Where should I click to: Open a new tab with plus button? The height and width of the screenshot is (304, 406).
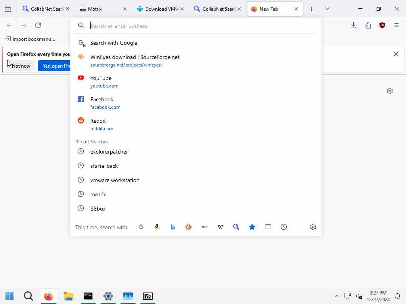tap(312, 9)
